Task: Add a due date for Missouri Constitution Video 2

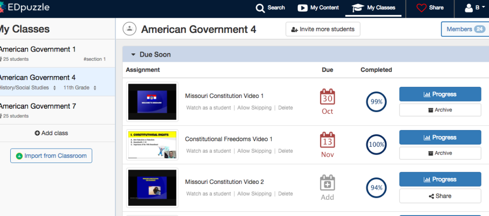Action: (x=327, y=188)
